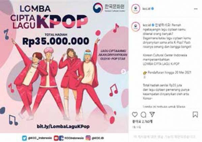Click the YouTube icon on poster footer
Screen dimensions: 202x142
point(56,138)
